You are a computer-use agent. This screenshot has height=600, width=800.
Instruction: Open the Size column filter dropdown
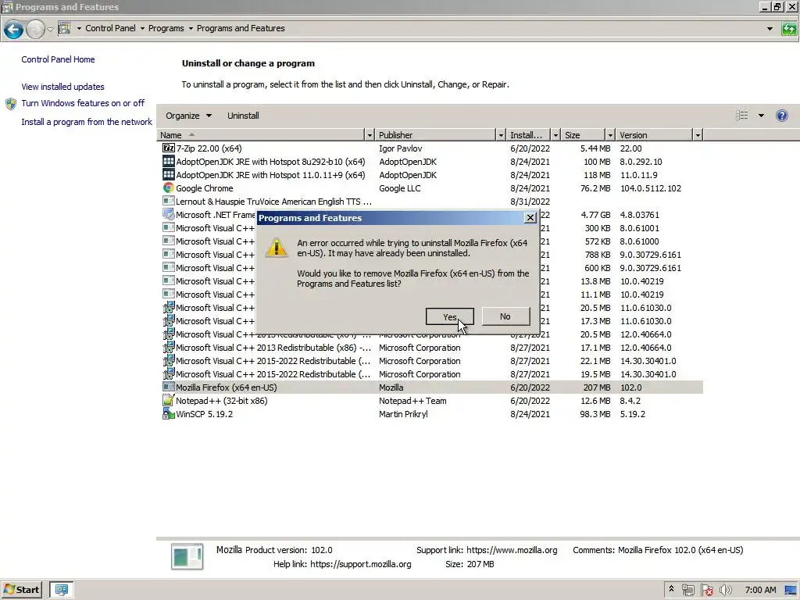pos(610,135)
